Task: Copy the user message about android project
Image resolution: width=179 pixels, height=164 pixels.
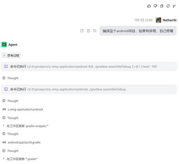Action: click(x=82, y=31)
